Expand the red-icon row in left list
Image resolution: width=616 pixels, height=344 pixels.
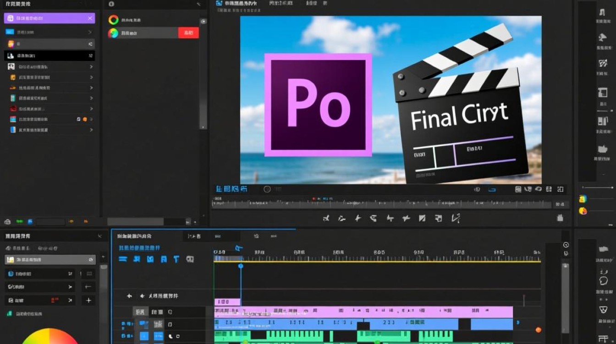(x=91, y=109)
